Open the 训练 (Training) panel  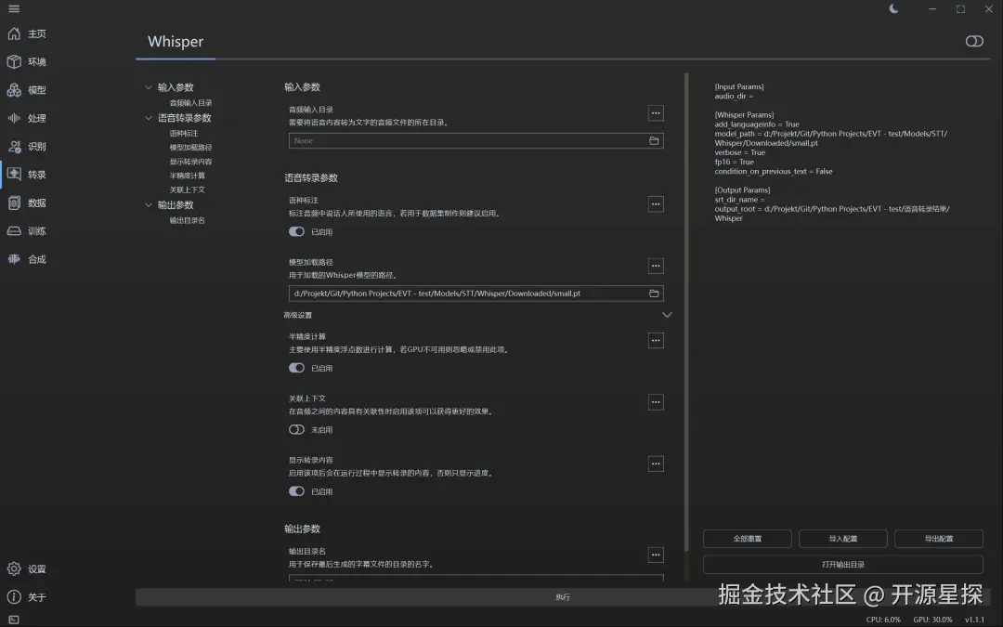[28, 230]
